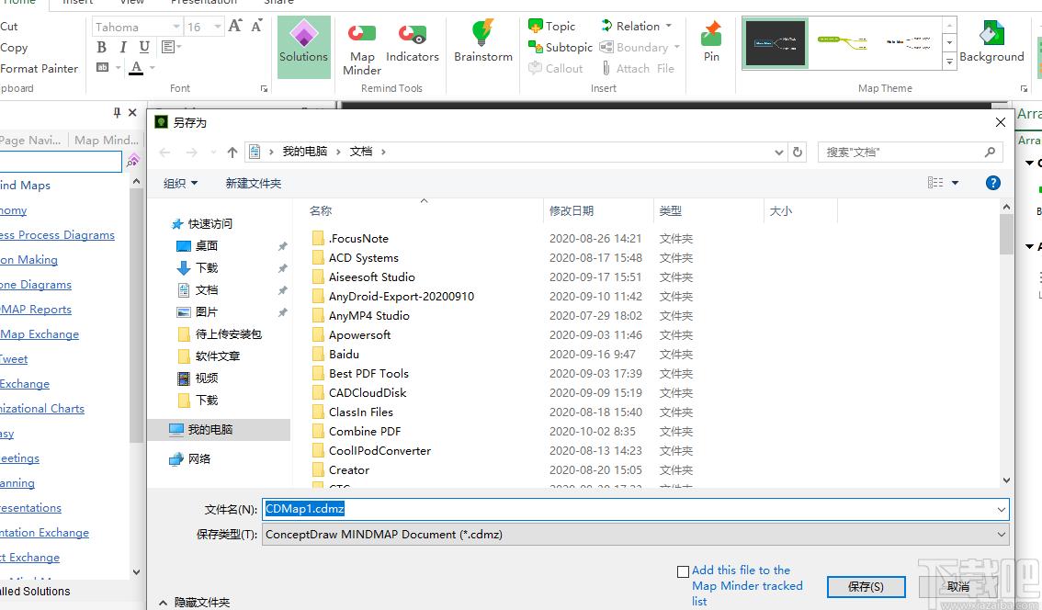1042x610 pixels.
Task: Click the file name input field
Action: pos(628,509)
